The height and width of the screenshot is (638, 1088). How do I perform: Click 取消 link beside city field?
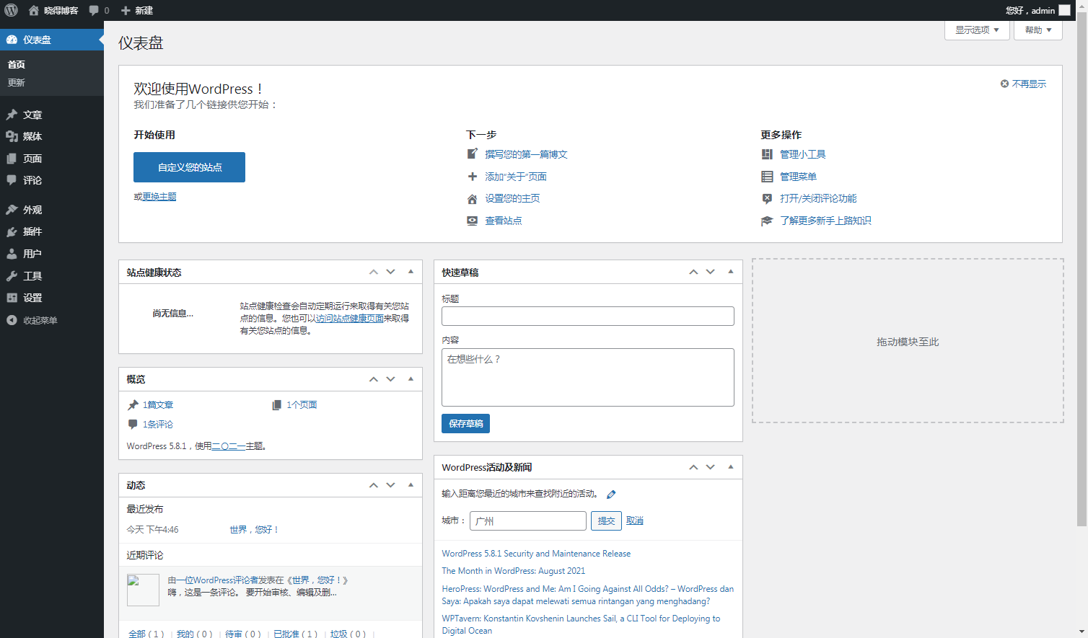(635, 520)
